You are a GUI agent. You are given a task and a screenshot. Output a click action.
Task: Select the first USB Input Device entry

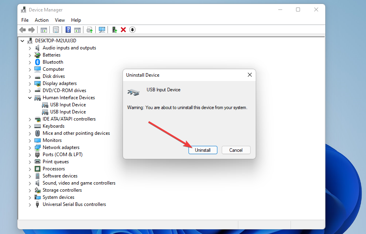(68, 104)
